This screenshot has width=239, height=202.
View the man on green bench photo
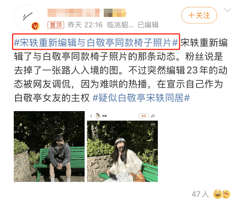coord(49,146)
